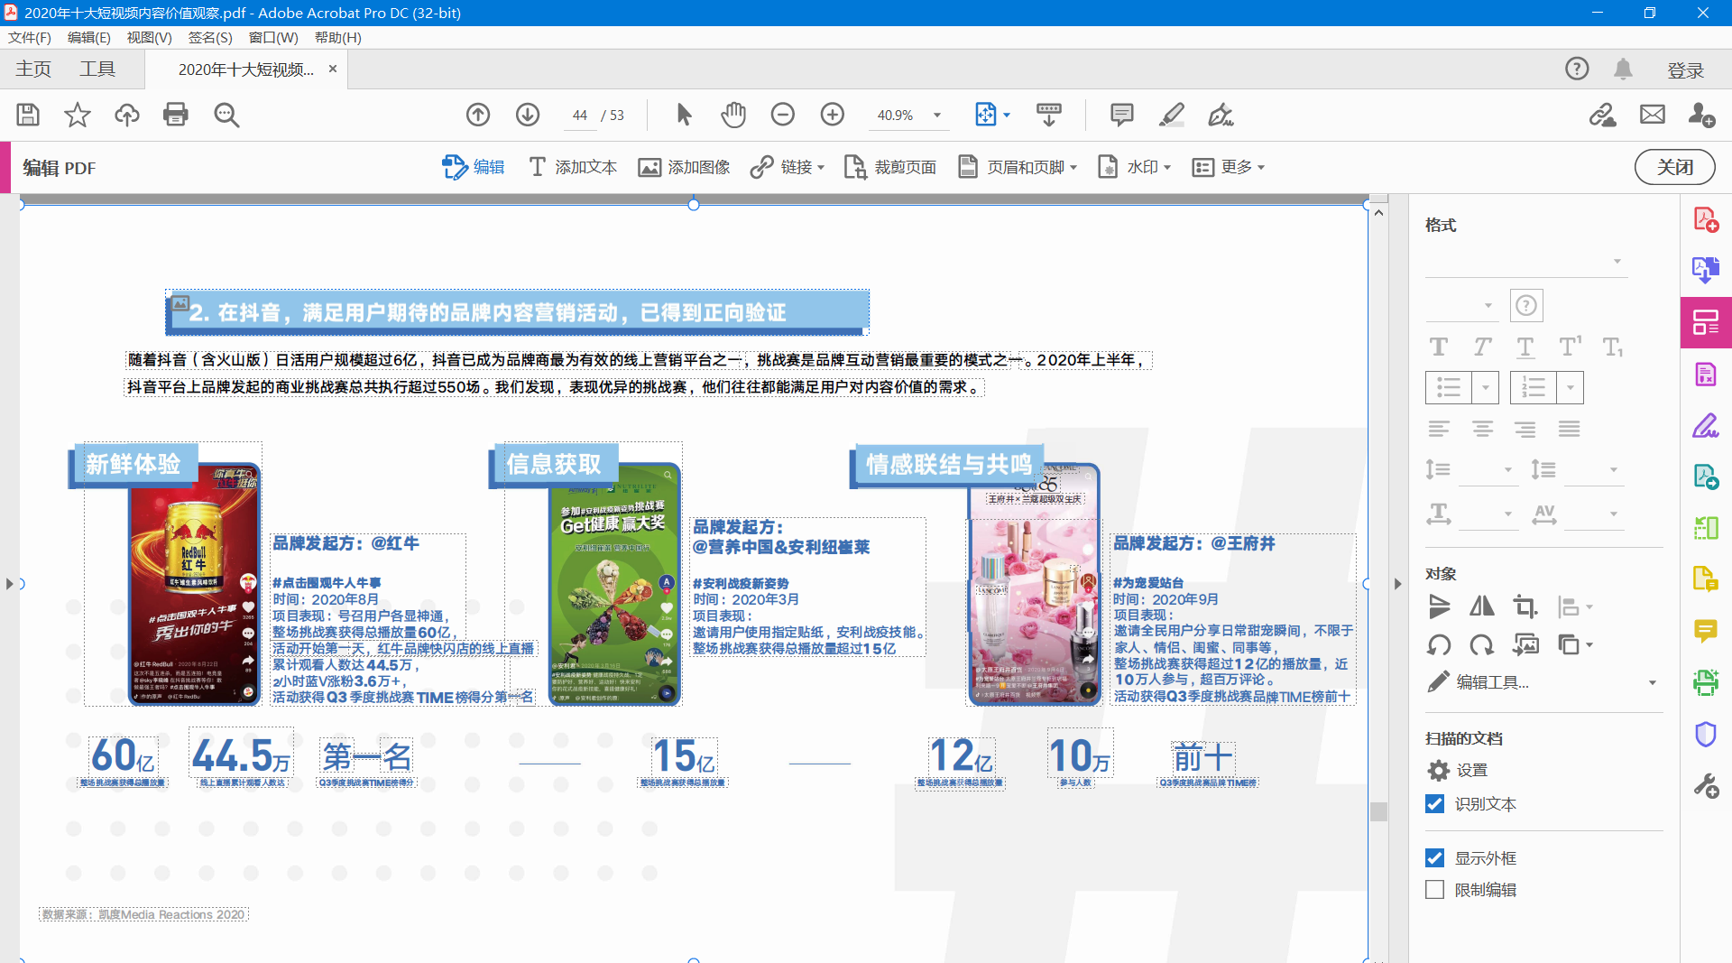This screenshot has height=963, width=1732.
Task: Expand 更多 options dropdown
Action: point(1260,167)
